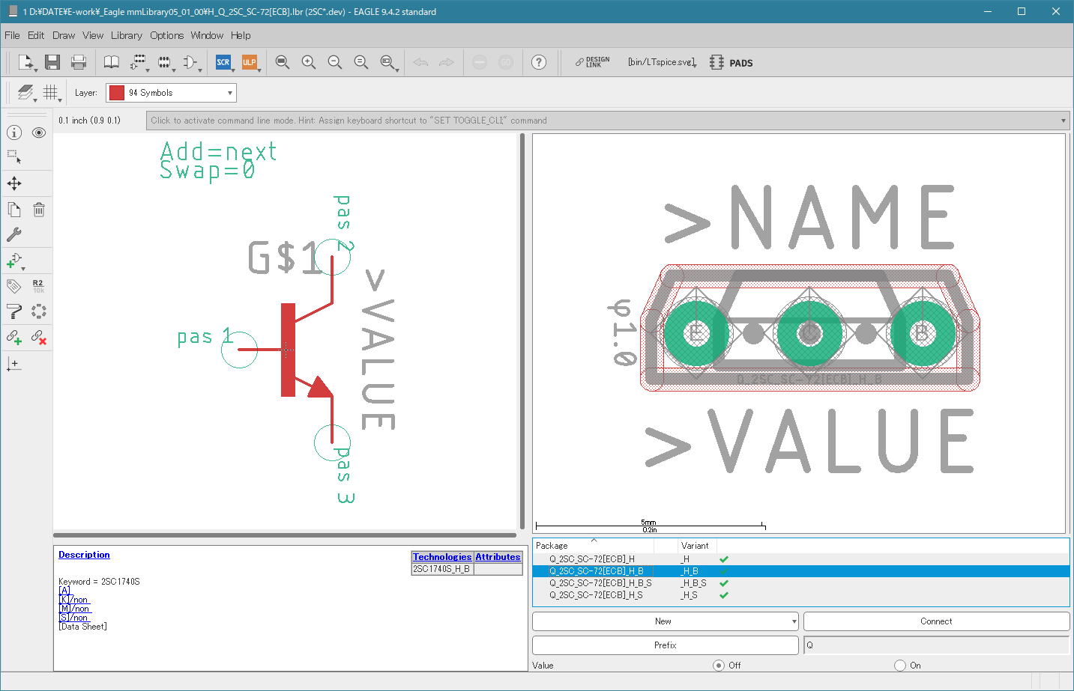This screenshot has height=691, width=1074.
Task: Open the Grid settings icon
Action: click(50, 93)
